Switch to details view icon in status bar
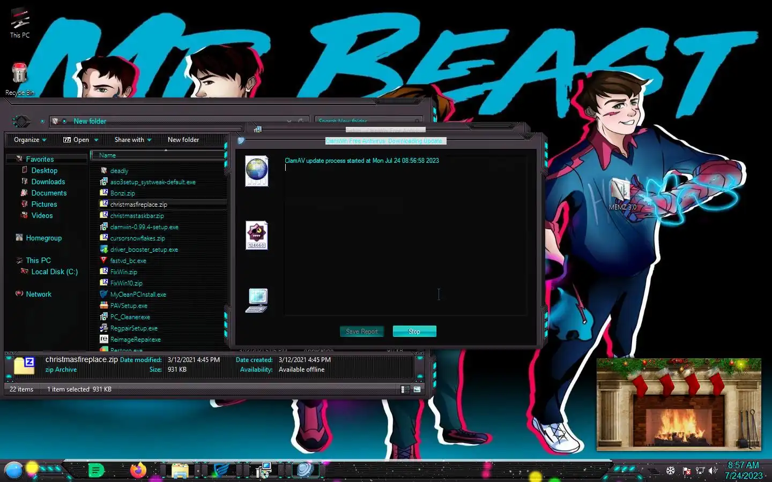 tap(405, 389)
